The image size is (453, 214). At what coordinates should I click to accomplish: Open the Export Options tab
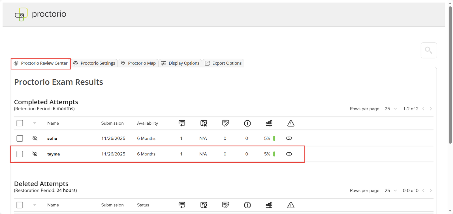coord(223,63)
